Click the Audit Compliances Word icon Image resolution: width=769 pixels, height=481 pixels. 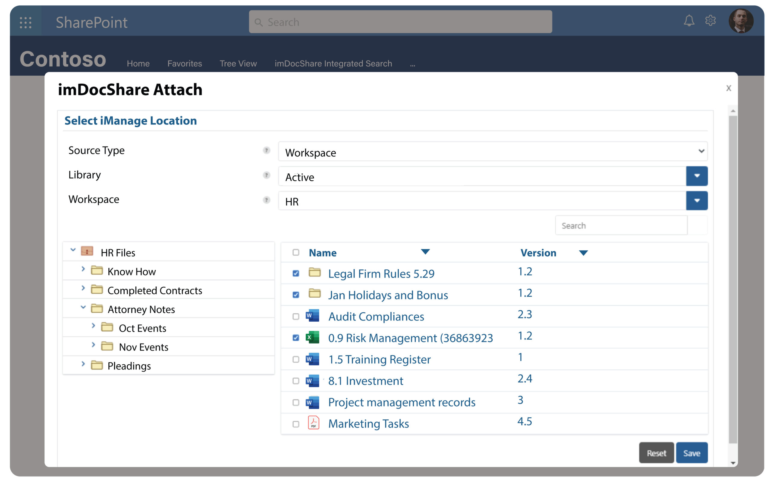pyautogui.click(x=312, y=316)
